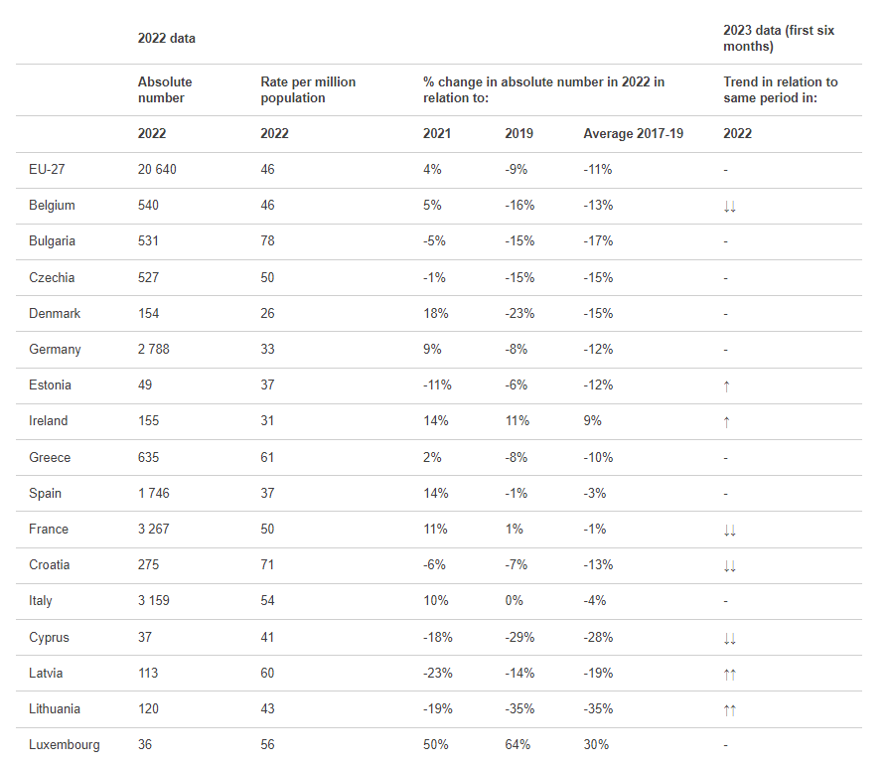Click Cyprus's double down trend arrows
This screenshot has height=767, width=888.
click(730, 639)
